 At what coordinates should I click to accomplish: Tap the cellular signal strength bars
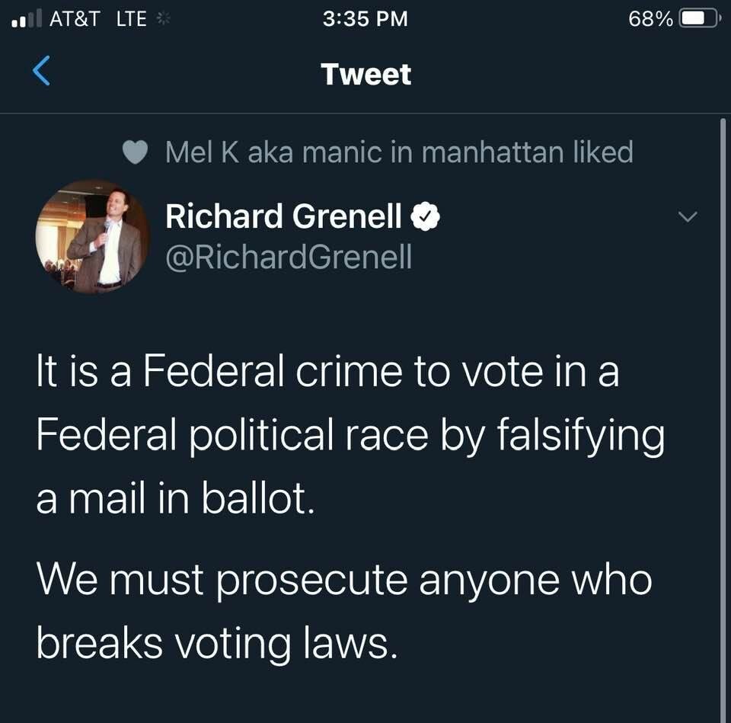(x=25, y=20)
